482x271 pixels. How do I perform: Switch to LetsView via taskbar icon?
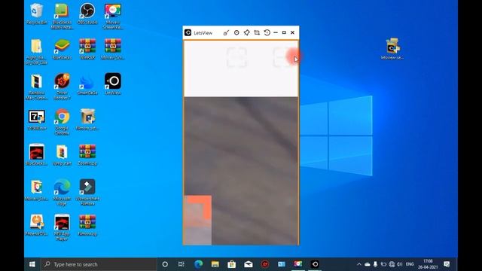[315, 264]
